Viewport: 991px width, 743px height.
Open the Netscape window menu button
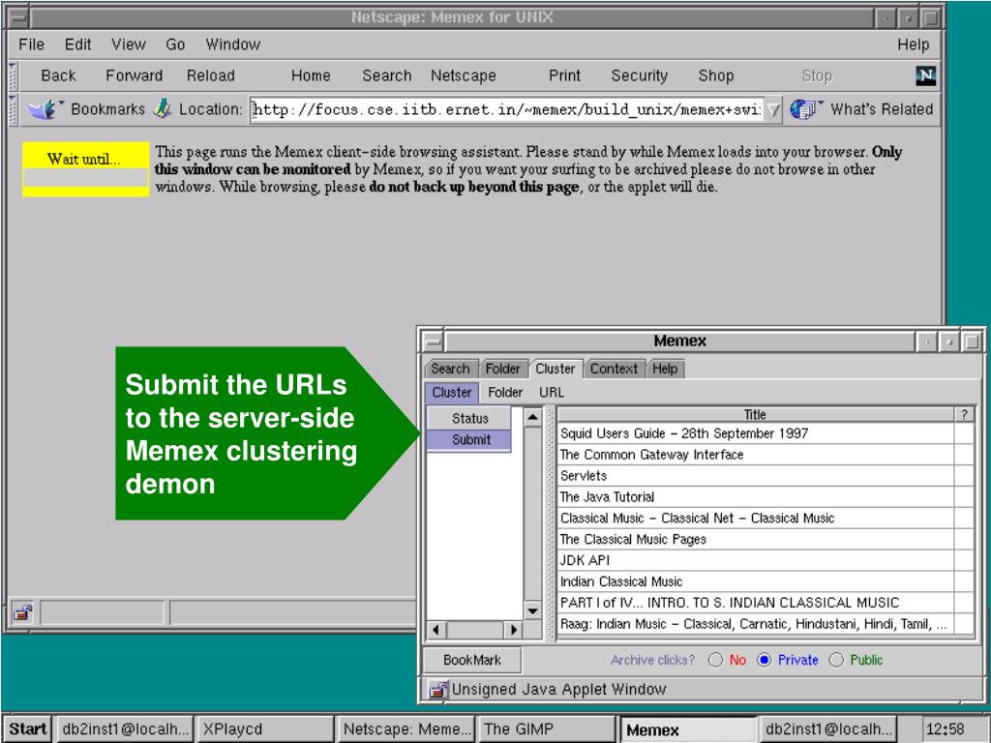pyautogui.click(x=17, y=17)
